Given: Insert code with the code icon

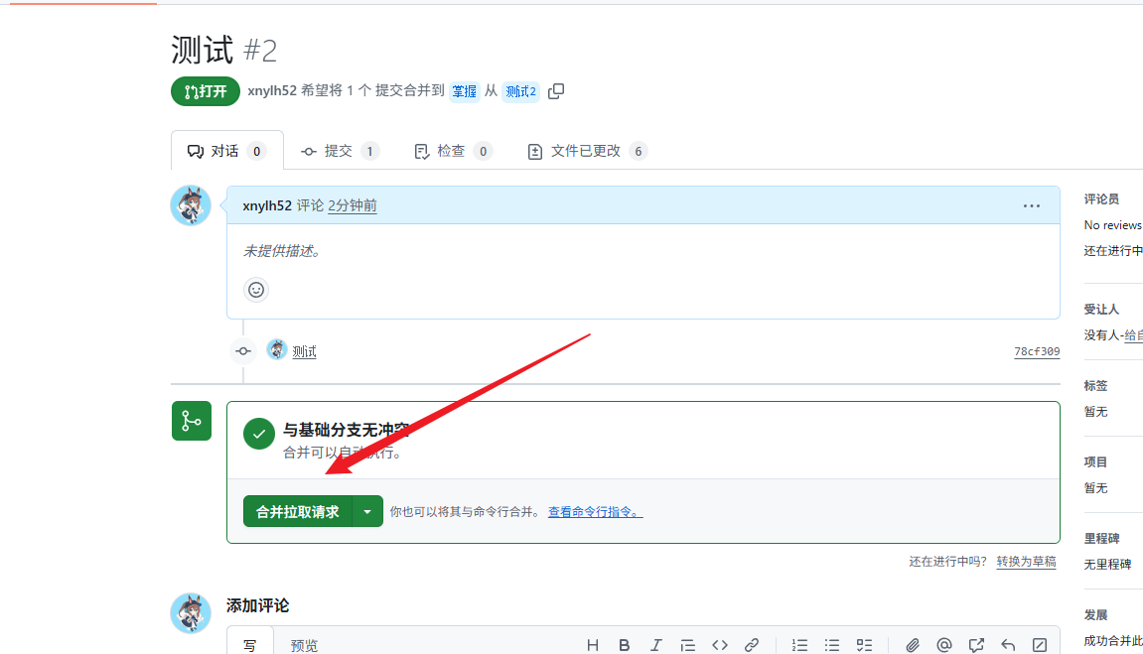Looking at the screenshot, I should [720, 645].
